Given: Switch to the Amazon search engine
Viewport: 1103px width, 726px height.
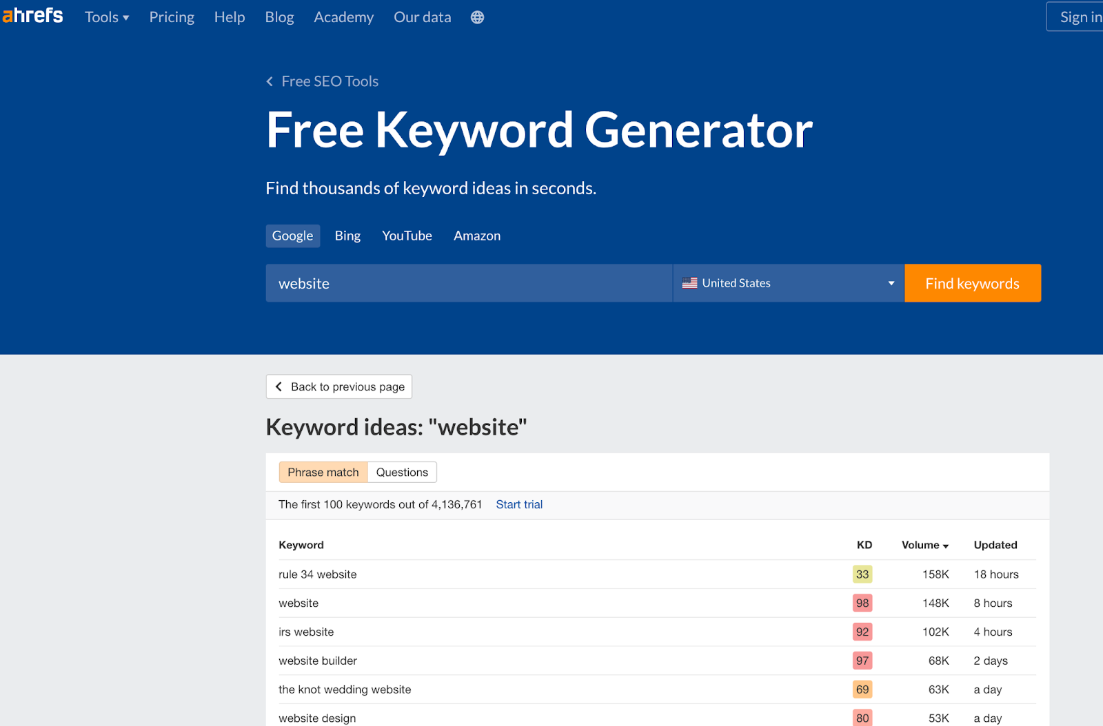Looking at the screenshot, I should tap(477, 236).
